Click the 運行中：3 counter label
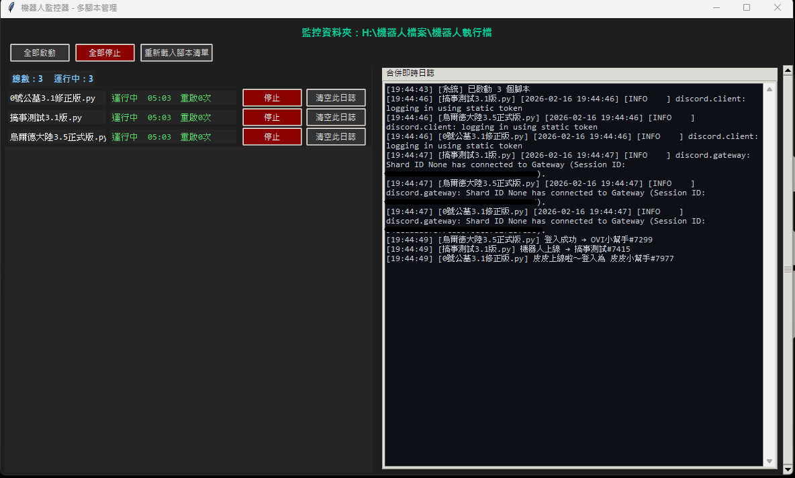Image resolution: width=795 pixels, height=478 pixels. (x=73, y=79)
